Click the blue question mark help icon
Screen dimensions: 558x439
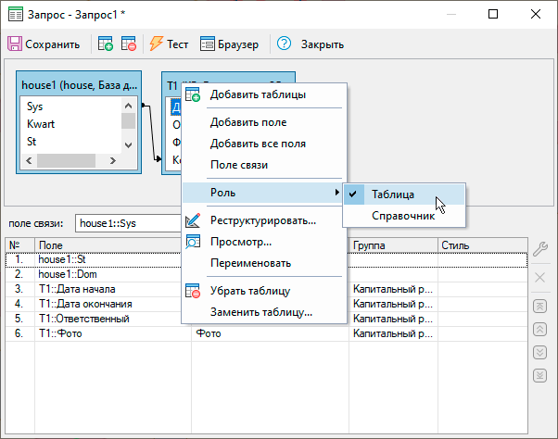coord(285,44)
